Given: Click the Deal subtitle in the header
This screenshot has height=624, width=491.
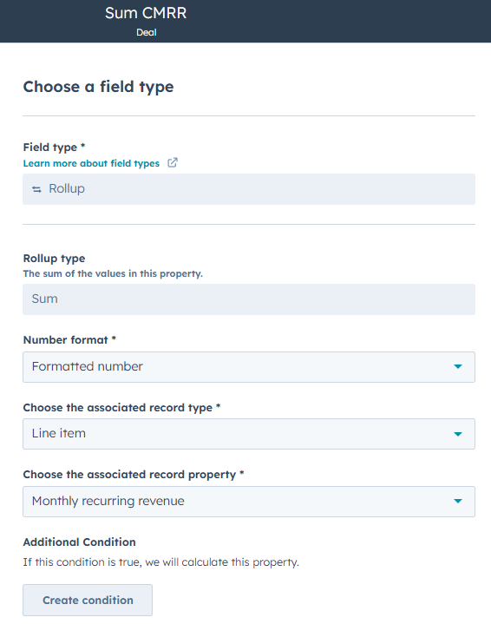Looking at the screenshot, I should pos(147,32).
